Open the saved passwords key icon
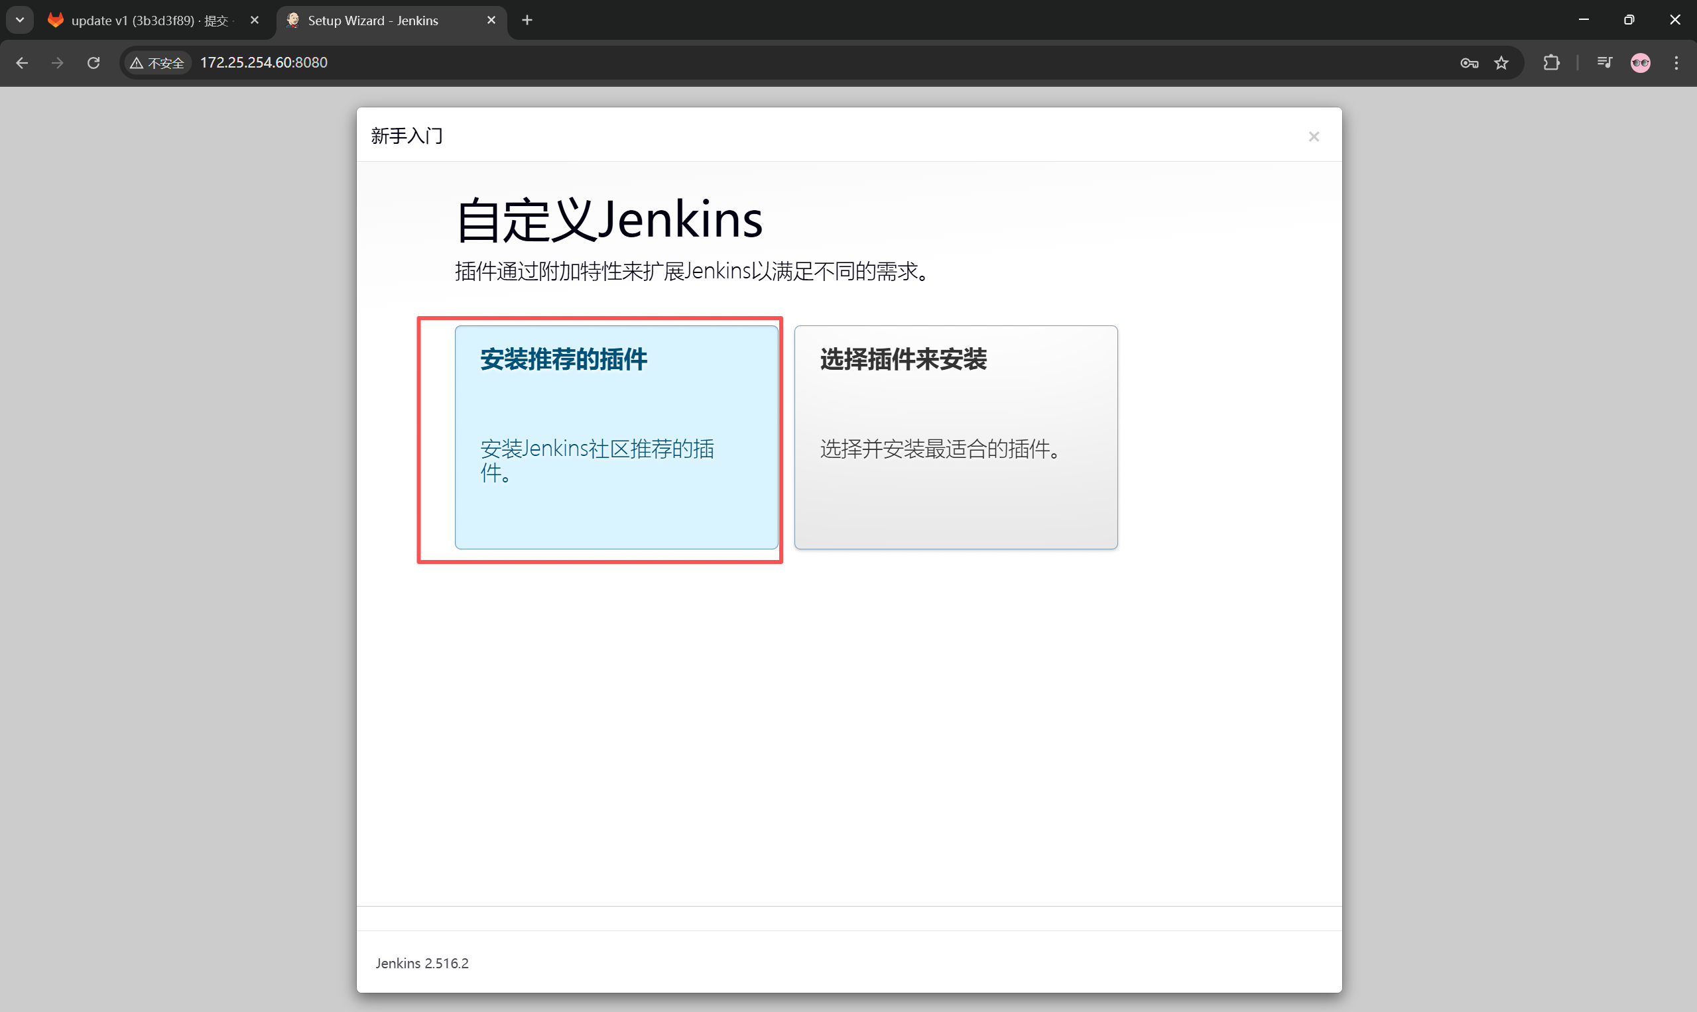The image size is (1697, 1012). pos(1469,63)
